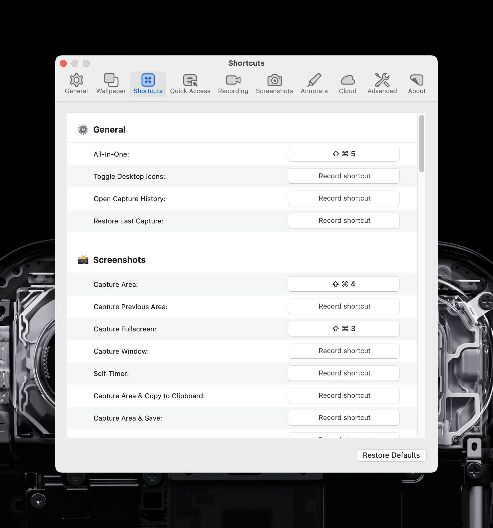Record a shortcut for Open Capture History
Viewport: 493px width, 528px height.
click(344, 198)
